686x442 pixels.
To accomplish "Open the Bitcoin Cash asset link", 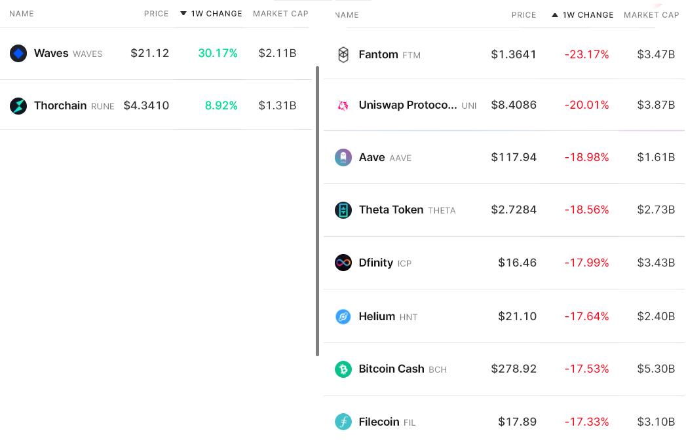I will click(x=391, y=369).
